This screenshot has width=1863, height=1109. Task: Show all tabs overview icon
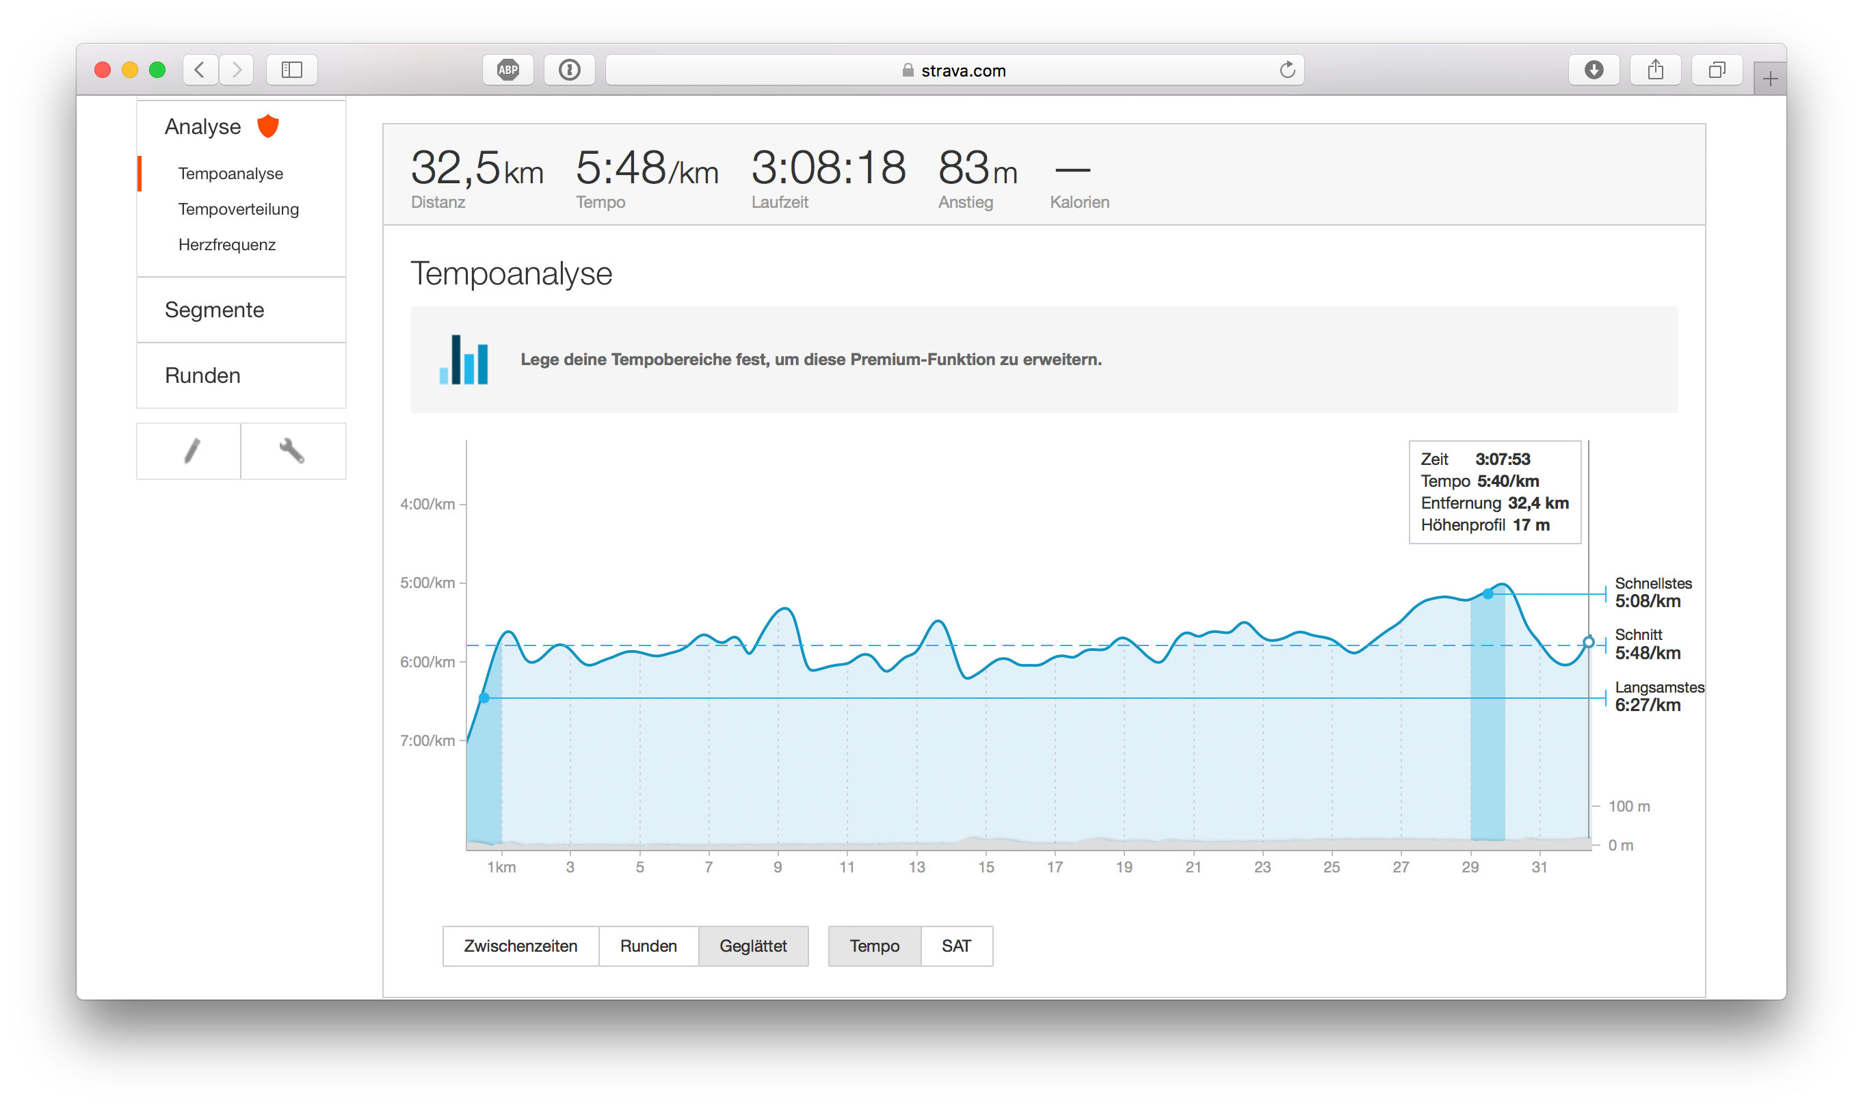pos(1717,70)
